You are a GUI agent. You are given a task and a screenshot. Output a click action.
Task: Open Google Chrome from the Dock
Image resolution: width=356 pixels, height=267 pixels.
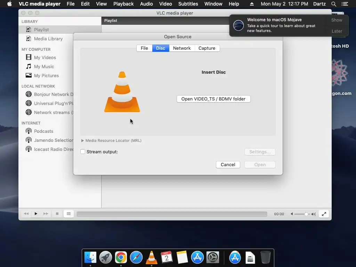(x=121, y=258)
